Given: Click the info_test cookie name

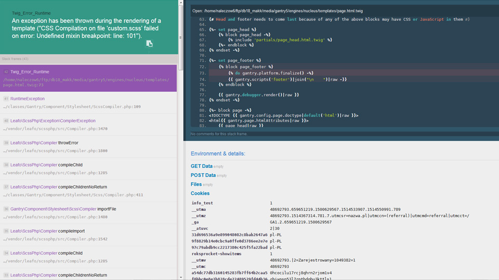Looking at the screenshot, I should [202, 203].
